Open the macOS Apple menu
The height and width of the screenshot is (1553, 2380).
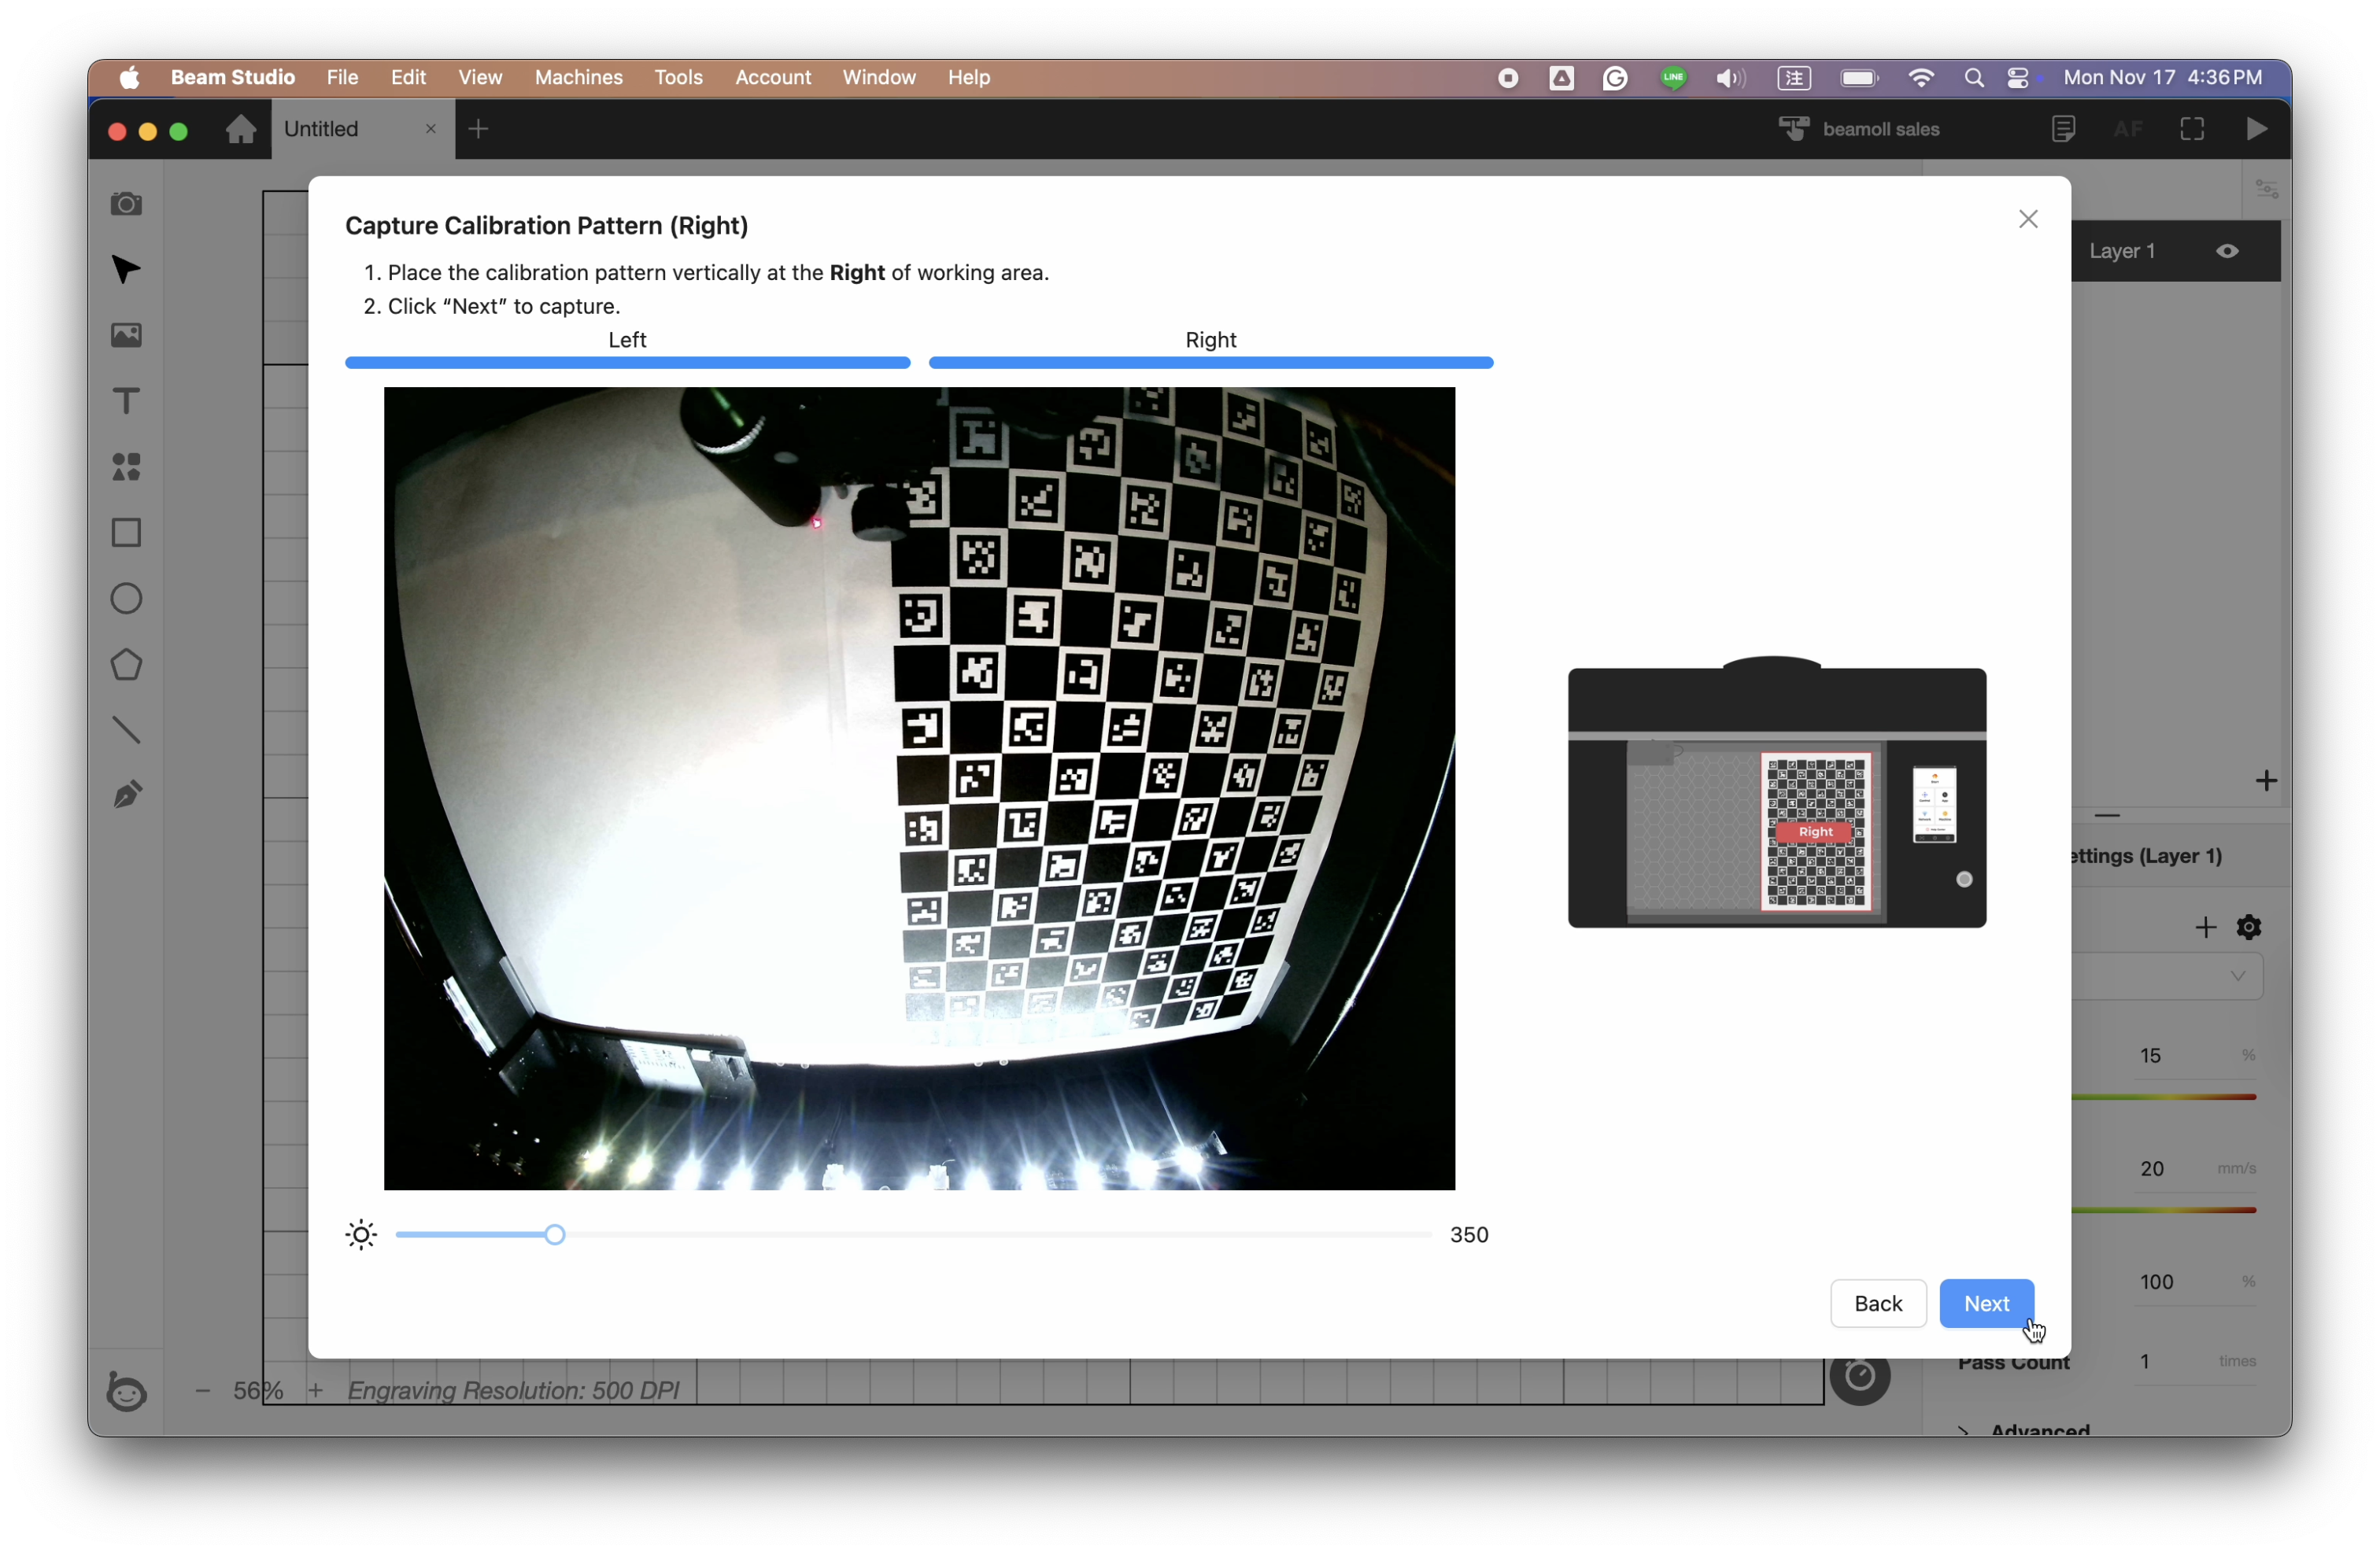[x=129, y=77]
